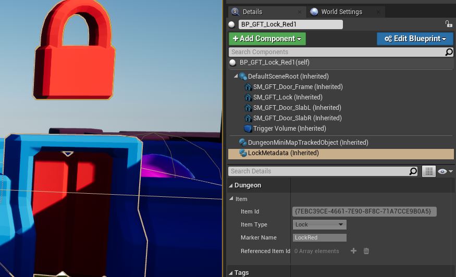Click the search magnifier in Search Details
This screenshot has width=456, height=277.
[413, 171]
